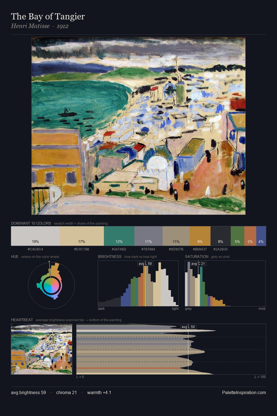277x416 pixels.
Task: Click the 'L = 0' axis label
Action: [x=80, y=377]
